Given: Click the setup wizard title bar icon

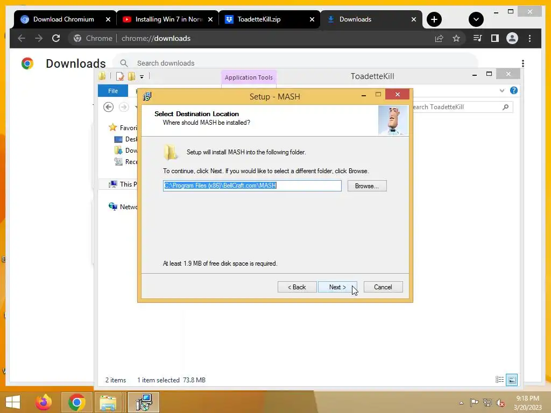Looking at the screenshot, I should (147, 96).
